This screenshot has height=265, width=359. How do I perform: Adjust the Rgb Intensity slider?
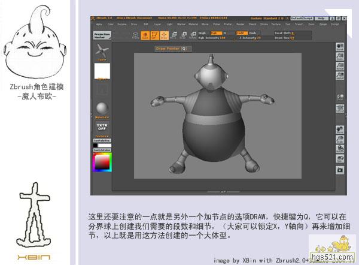[x=215, y=38]
